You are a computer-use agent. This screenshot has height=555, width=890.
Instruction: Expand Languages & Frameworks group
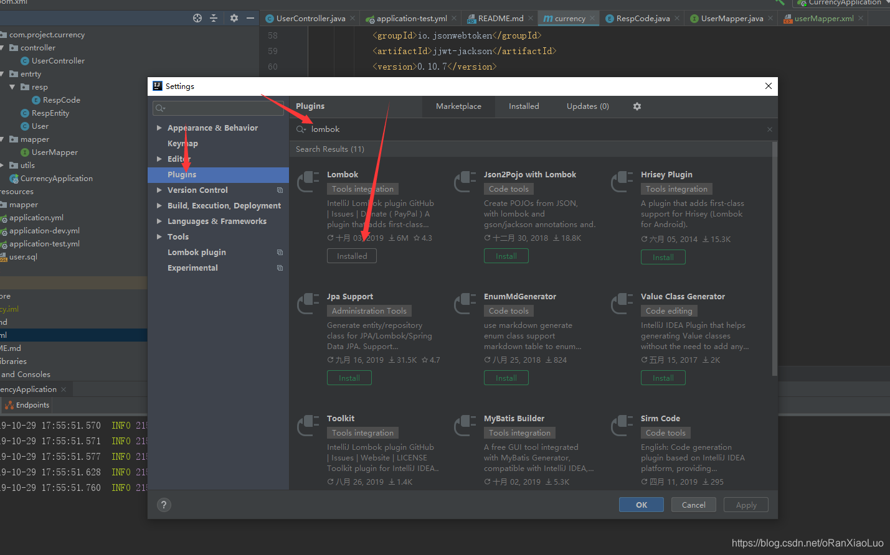(x=159, y=222)
